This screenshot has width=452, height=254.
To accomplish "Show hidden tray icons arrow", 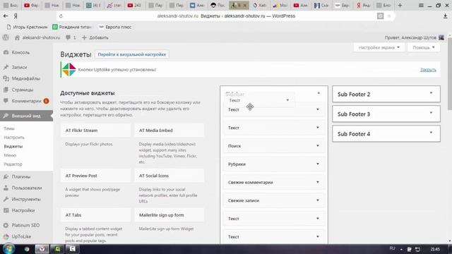I will coord(401,249).
